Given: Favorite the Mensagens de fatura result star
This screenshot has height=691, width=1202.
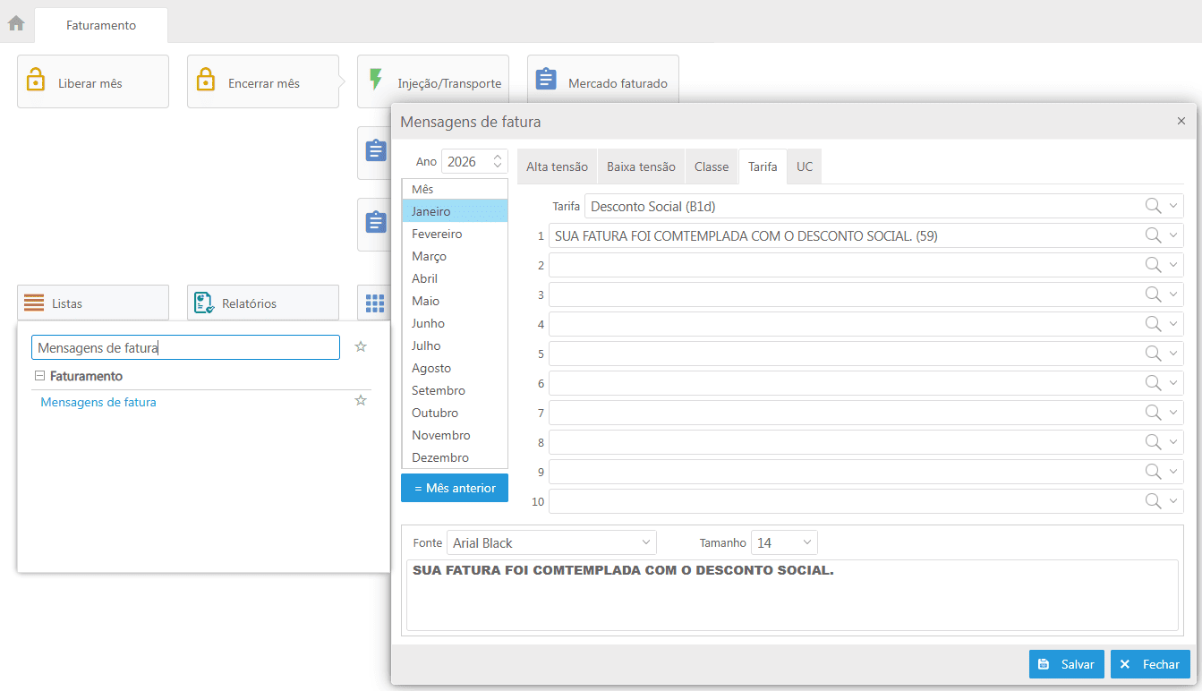Looking at the screenshot, I should (x=361, y=401).
